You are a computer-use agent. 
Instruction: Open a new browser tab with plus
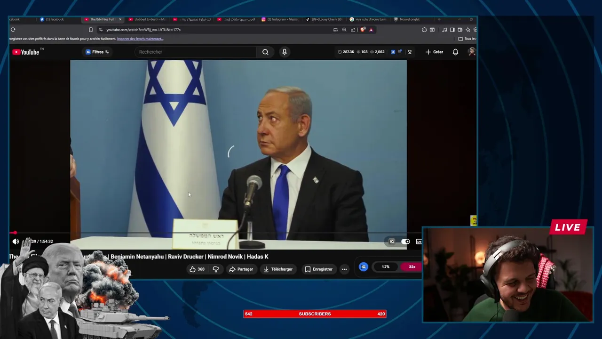point(439,19)
